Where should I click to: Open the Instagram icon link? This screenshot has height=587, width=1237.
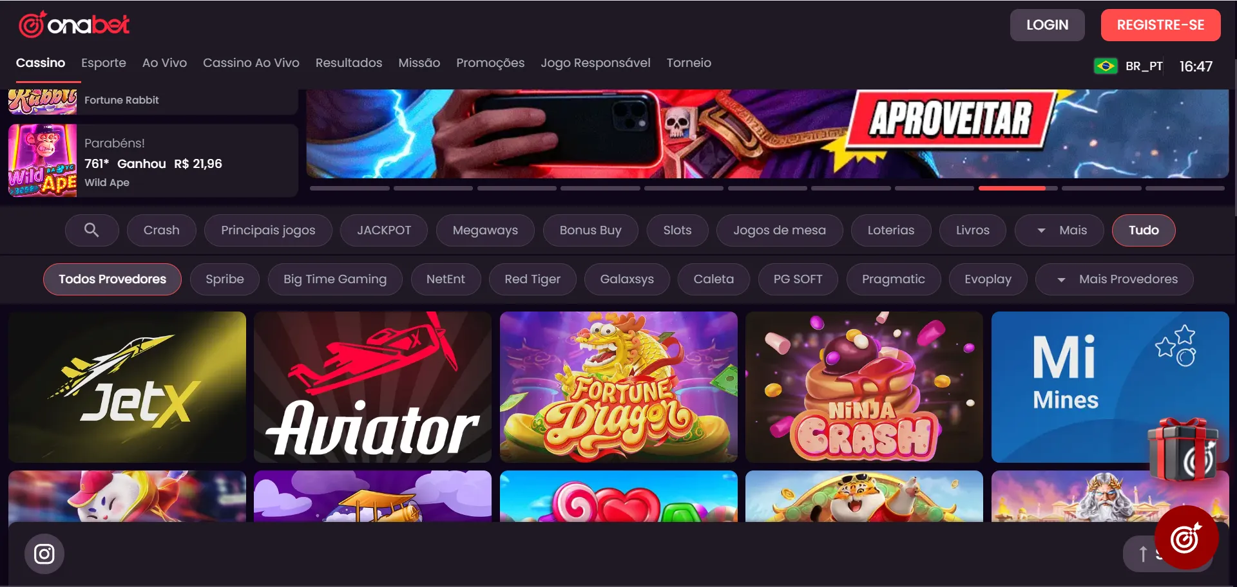44,554
